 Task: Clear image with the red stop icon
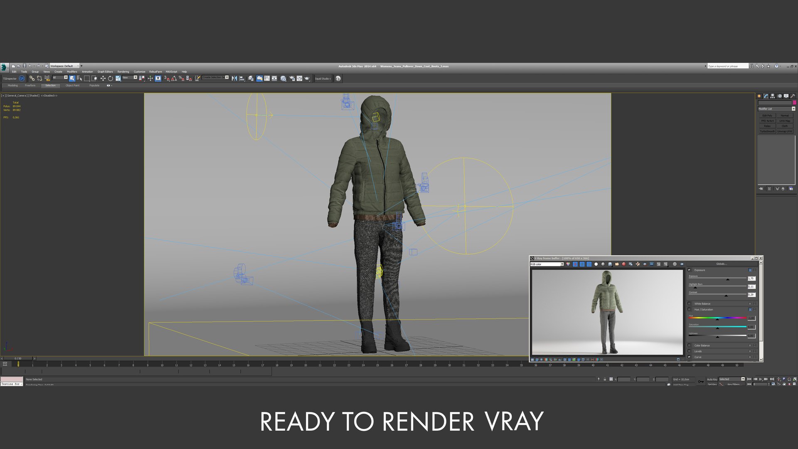point(624,264)
